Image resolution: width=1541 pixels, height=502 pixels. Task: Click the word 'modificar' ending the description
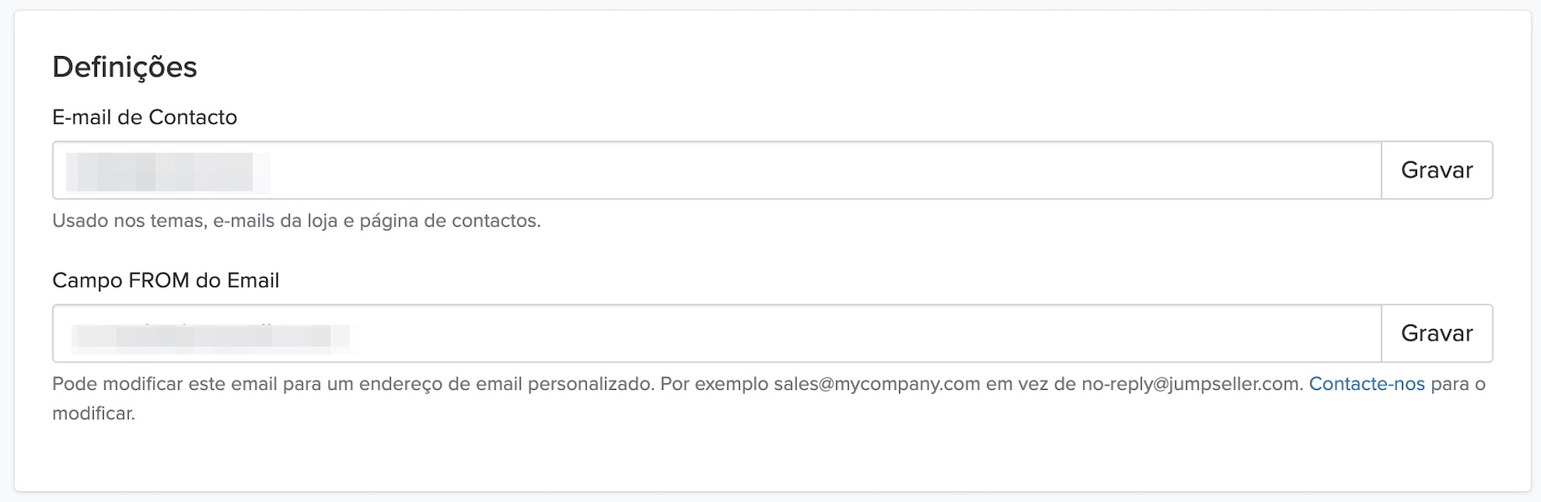(92, 413)
